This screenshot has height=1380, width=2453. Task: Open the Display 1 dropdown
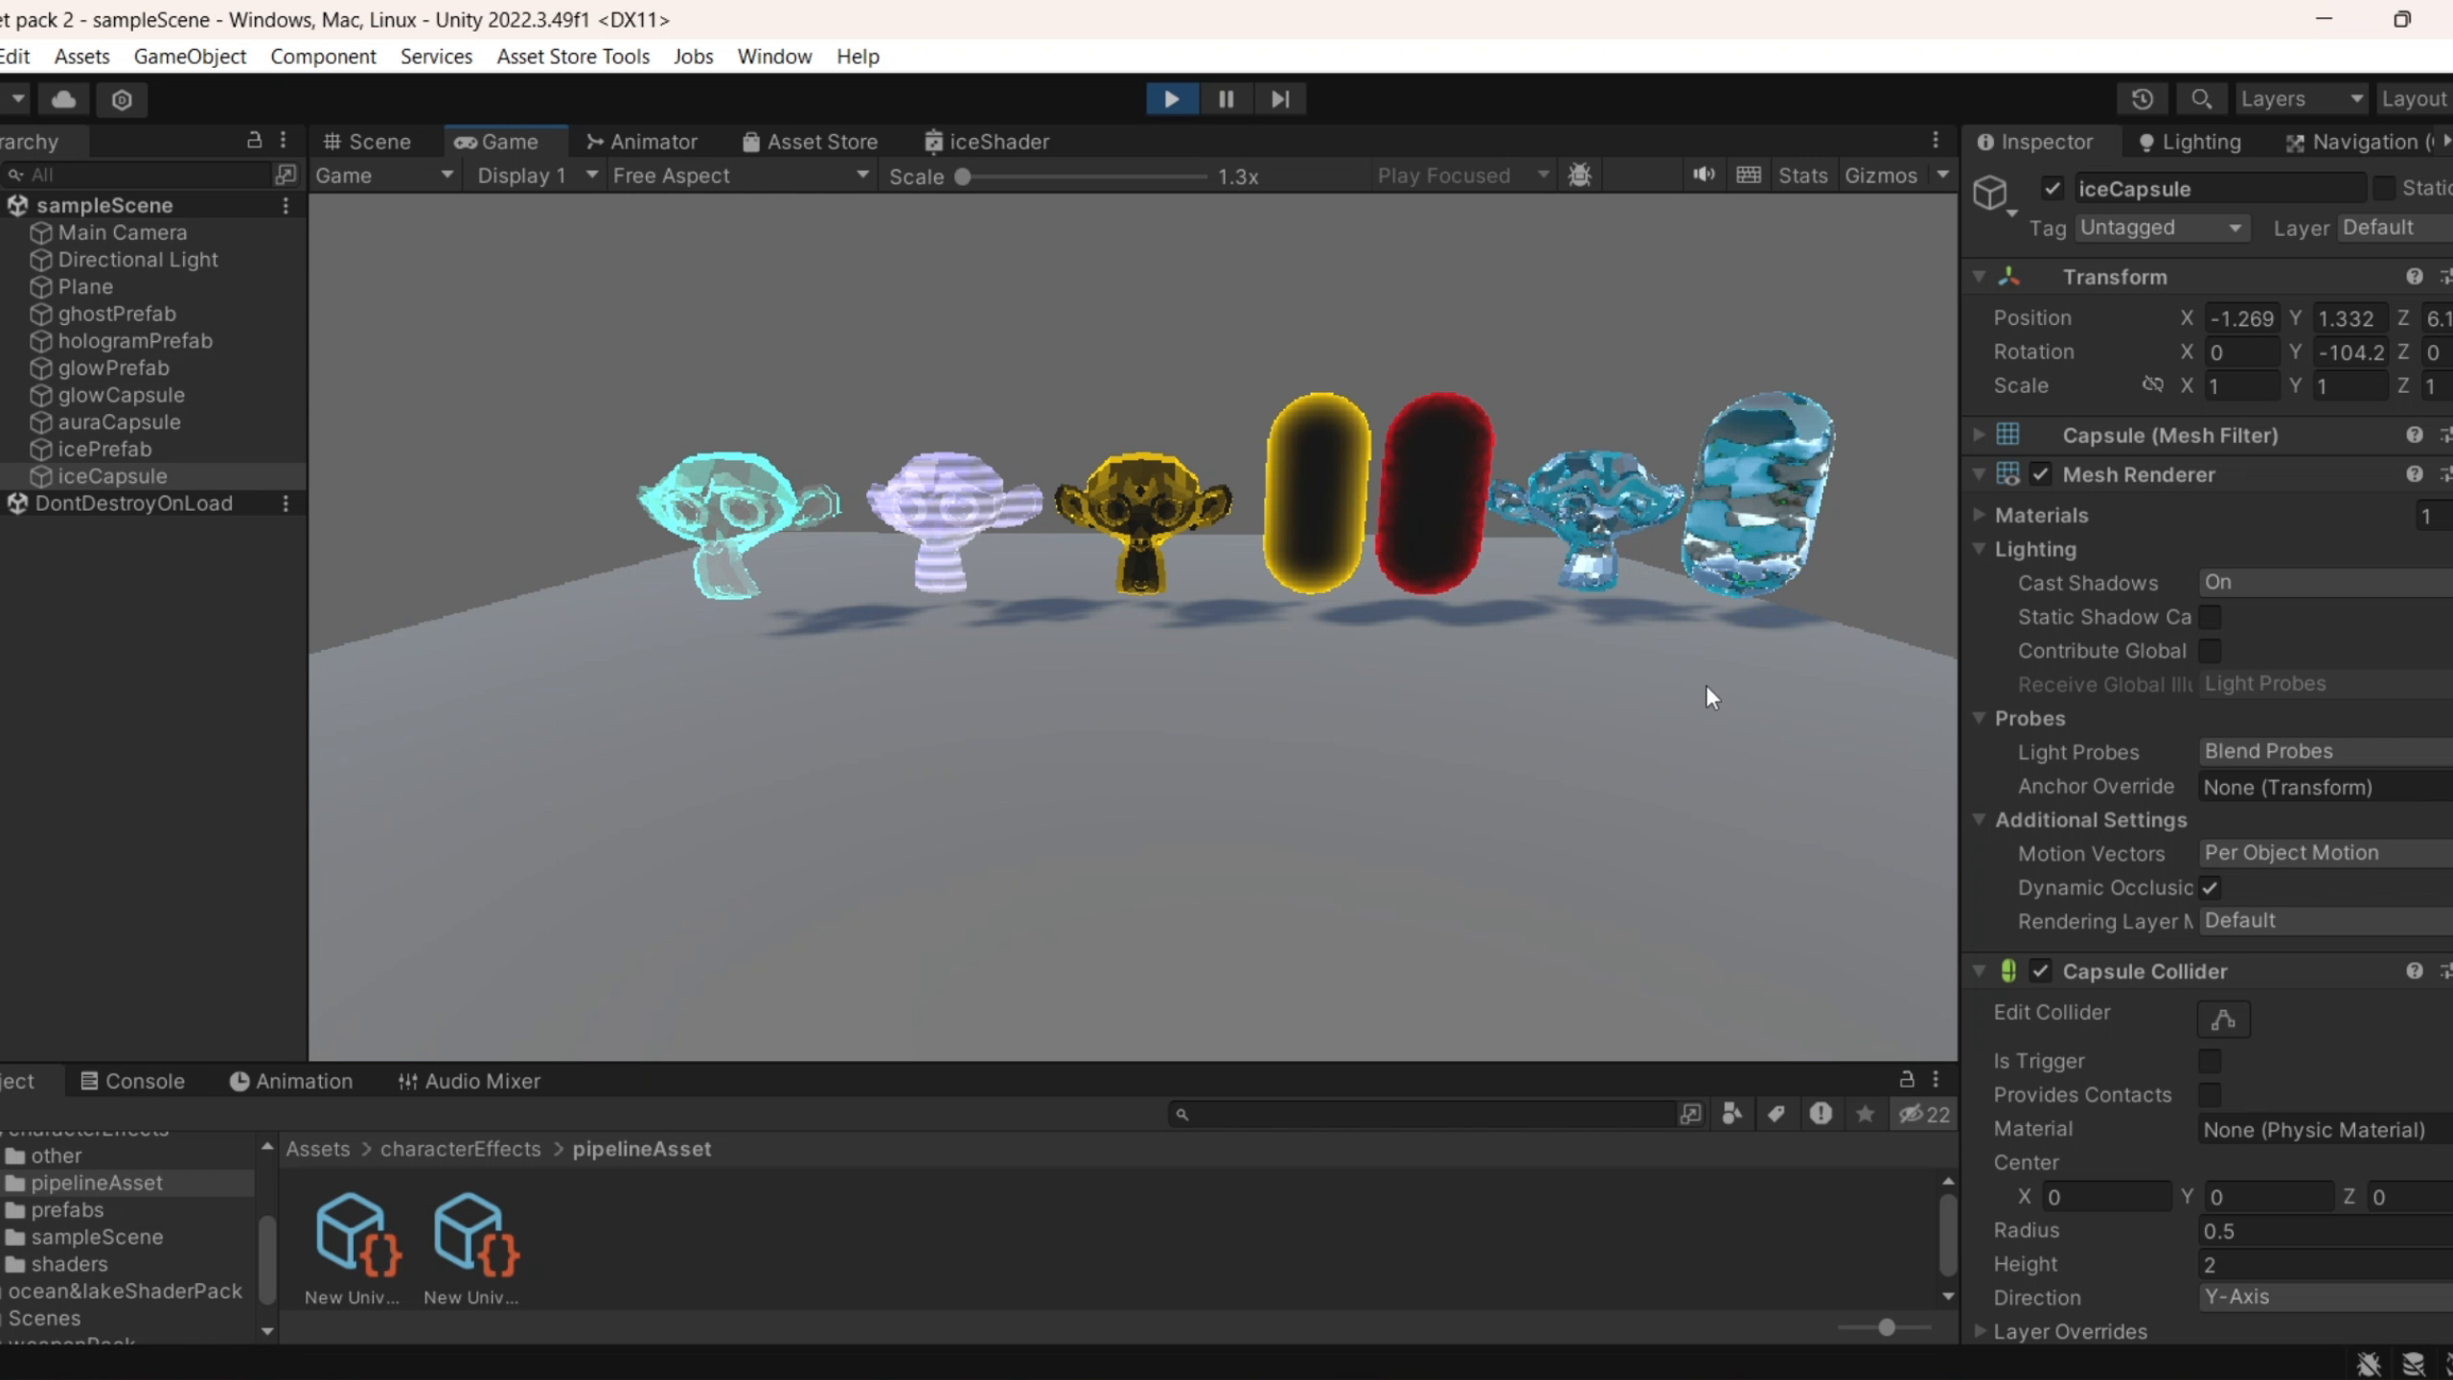(x=537, y=175)
